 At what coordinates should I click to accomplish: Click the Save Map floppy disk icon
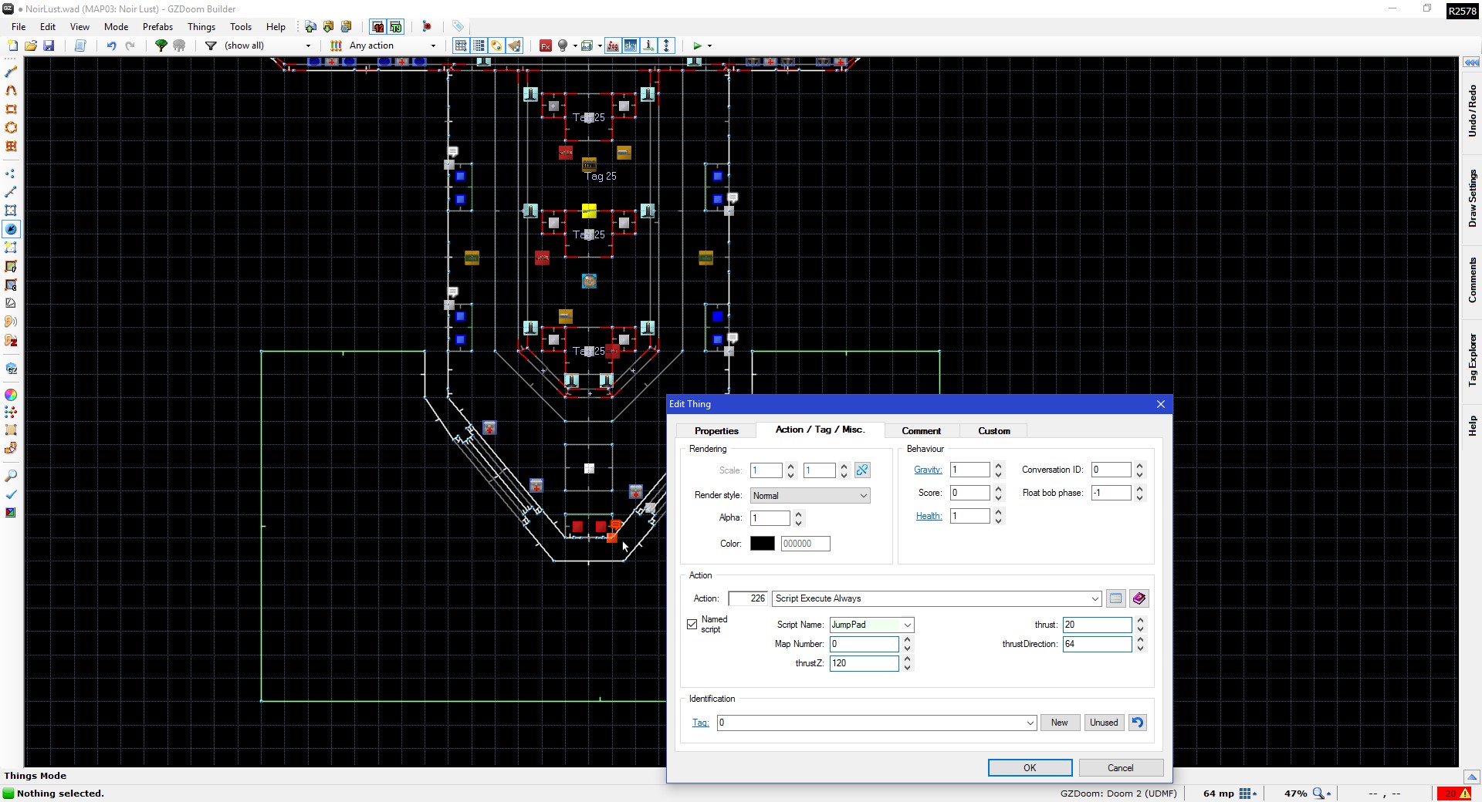pyautogui.click(x=49, y=45)
